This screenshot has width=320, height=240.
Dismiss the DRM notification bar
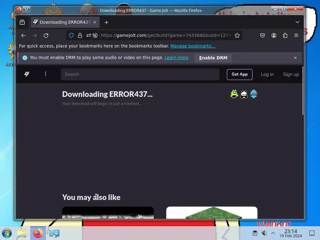pyautogui.click(x=295, y=58)
